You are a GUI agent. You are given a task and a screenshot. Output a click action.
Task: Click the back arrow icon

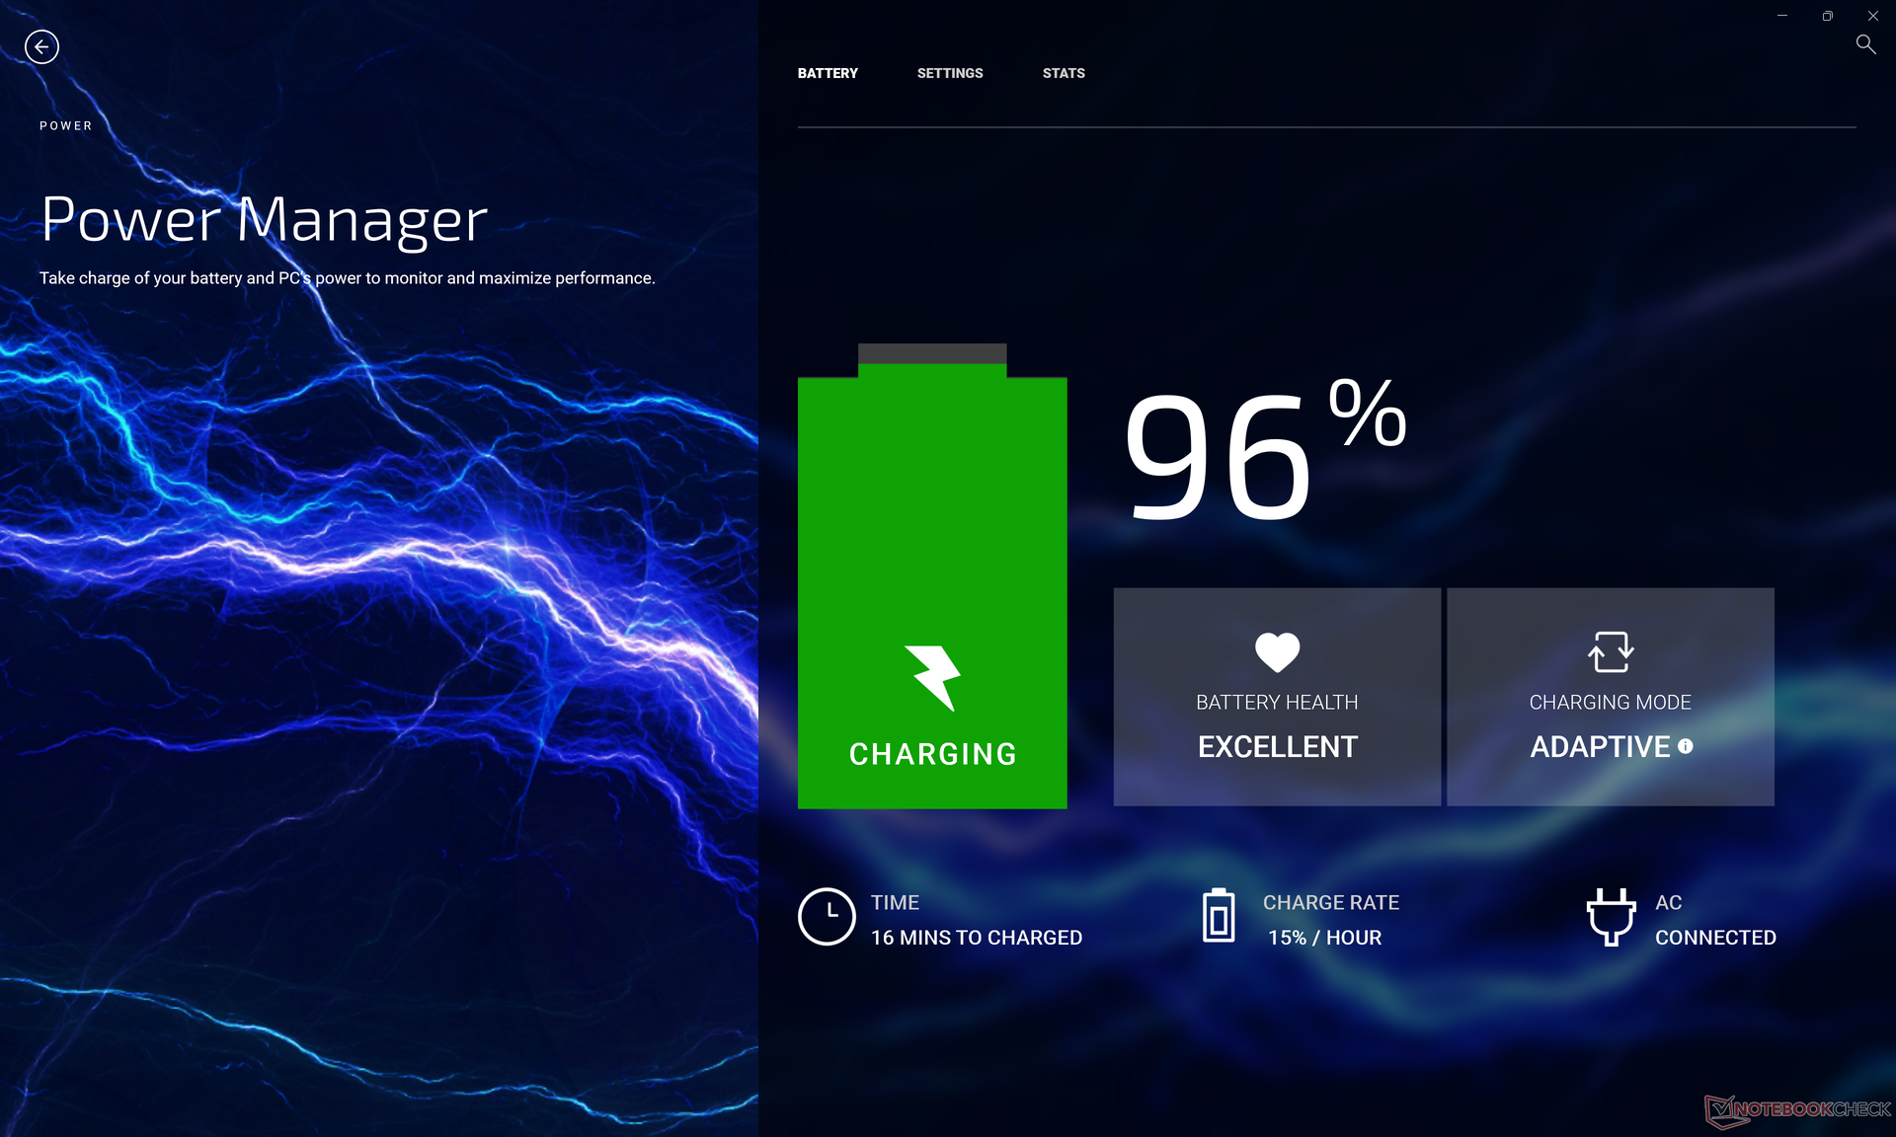[x=41, y=46]
